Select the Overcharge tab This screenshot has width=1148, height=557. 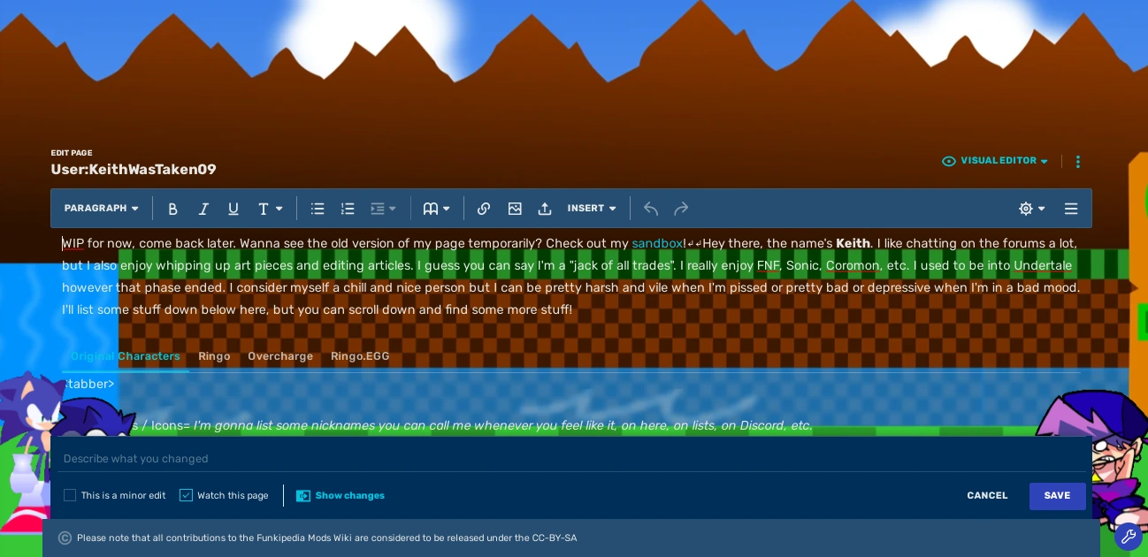280,356
